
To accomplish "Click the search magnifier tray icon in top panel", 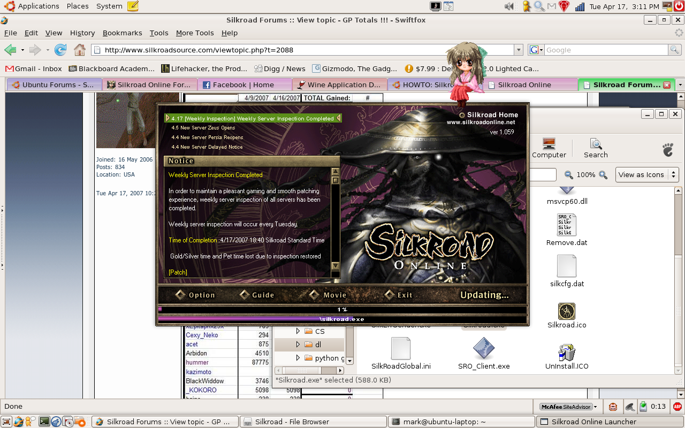I will coord(539,6).
